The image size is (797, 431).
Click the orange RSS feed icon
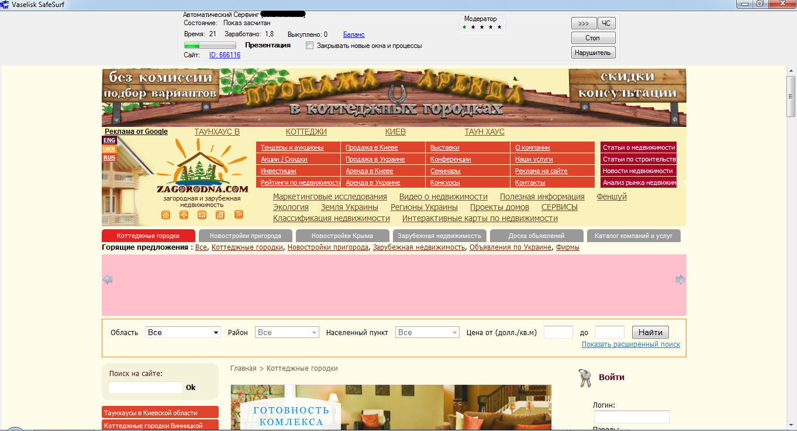(x=239, y=215)
